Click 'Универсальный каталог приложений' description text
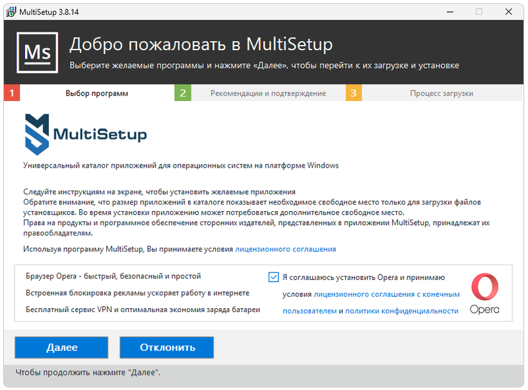 181,166
